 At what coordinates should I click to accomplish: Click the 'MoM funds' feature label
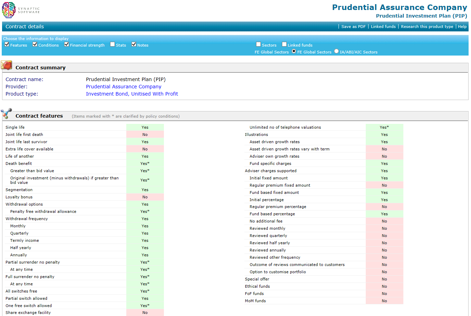click(255, 301)
